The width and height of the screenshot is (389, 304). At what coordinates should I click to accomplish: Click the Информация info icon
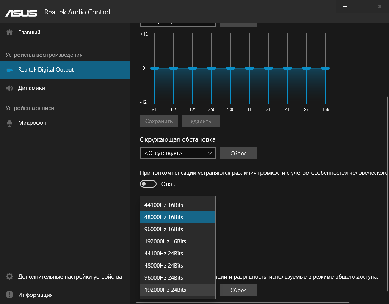[x=10, y=295]
